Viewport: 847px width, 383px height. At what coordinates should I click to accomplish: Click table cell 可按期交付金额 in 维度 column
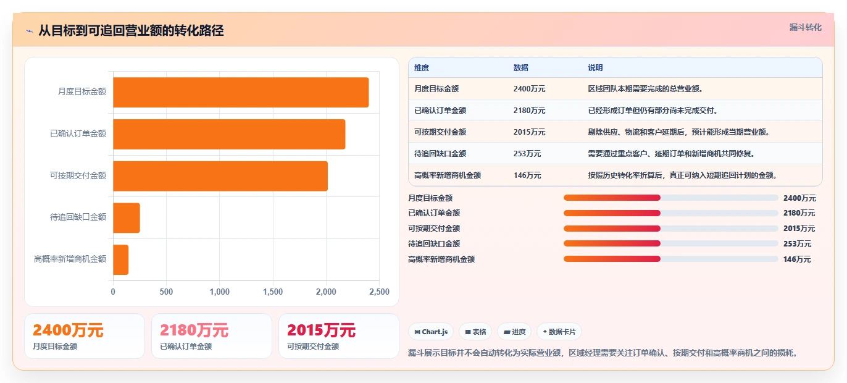tap(440, 132)
